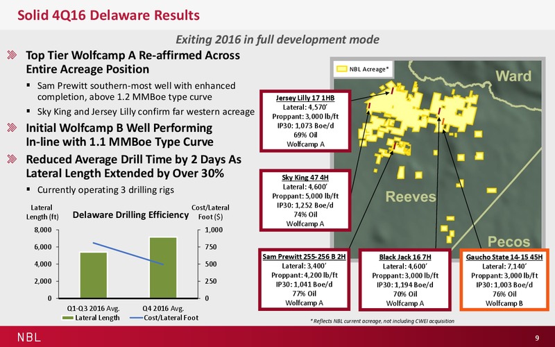Select Wolfcamp B in Gaucho State box

504,303
